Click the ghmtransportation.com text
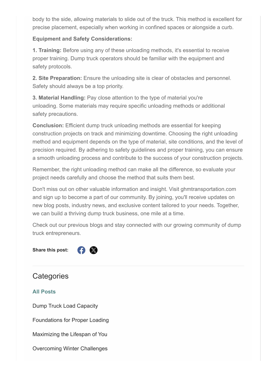Viewport: 269px width, 380px height. [208, 189]
